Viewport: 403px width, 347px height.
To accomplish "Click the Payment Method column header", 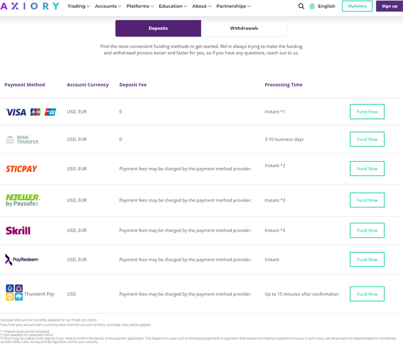I will click(25, 85).
